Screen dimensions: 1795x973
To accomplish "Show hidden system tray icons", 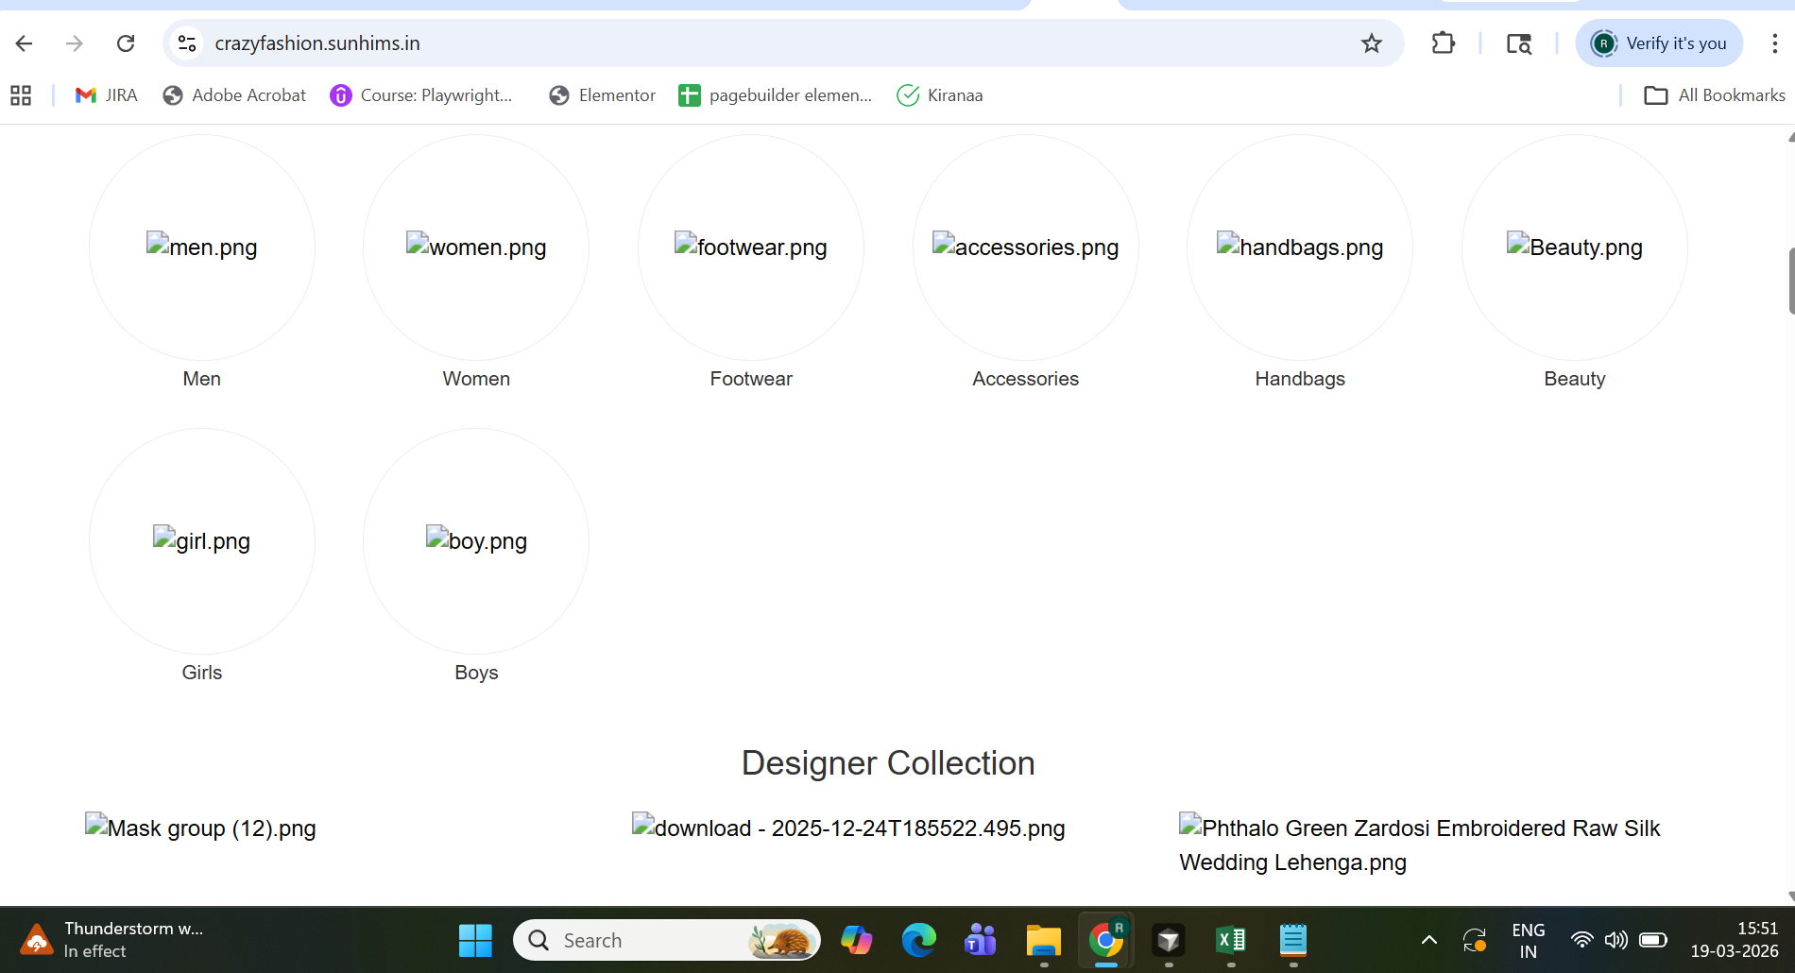I will (x=1429, y=940).
